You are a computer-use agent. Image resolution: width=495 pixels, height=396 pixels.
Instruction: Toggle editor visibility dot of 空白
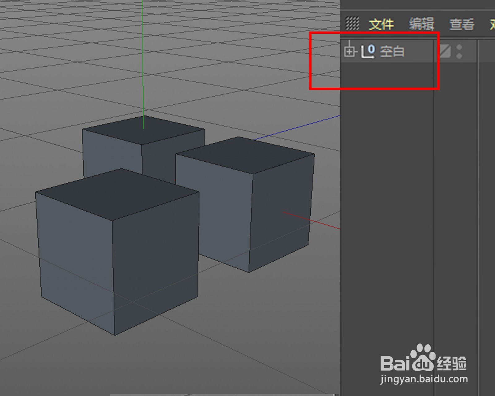click(459, 47)
